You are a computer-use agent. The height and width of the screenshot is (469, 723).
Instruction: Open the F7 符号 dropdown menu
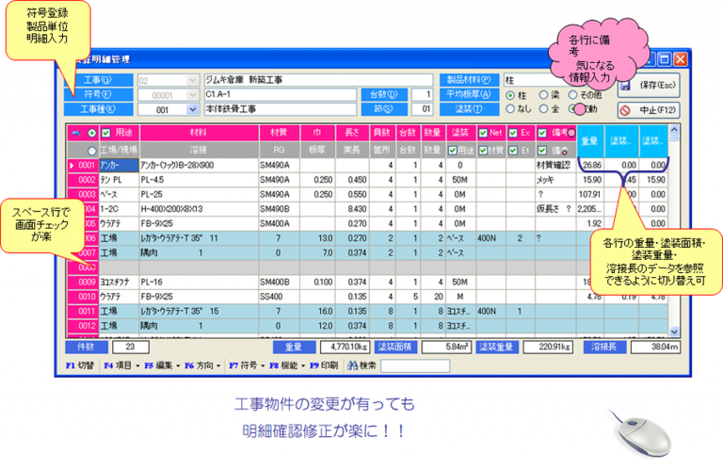(x=247, y=365)
